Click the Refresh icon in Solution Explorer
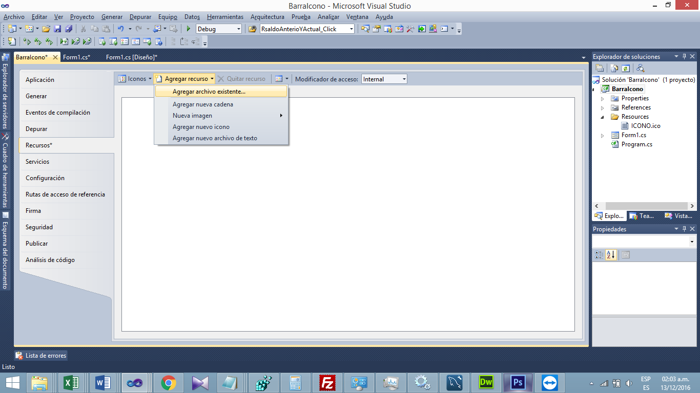700x393 pixels. (x=625, y=68)
